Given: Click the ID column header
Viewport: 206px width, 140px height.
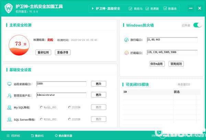Looking at the screenshot, I should (x=148, y=92).
